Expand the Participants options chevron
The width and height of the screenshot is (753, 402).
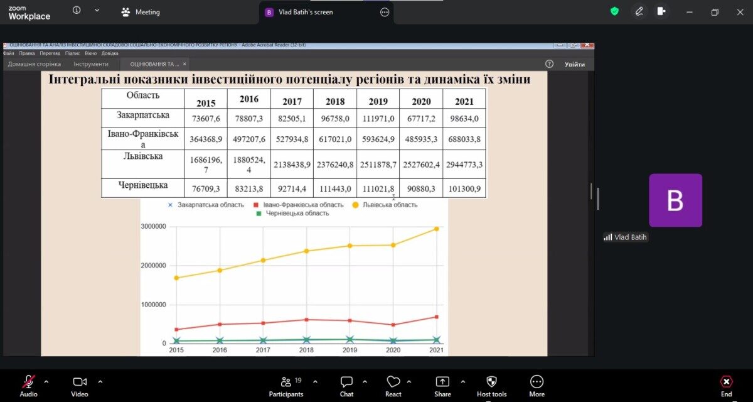pos(315,381)
